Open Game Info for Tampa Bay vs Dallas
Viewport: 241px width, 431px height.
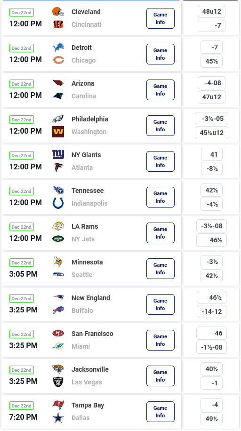coord(161,412)
